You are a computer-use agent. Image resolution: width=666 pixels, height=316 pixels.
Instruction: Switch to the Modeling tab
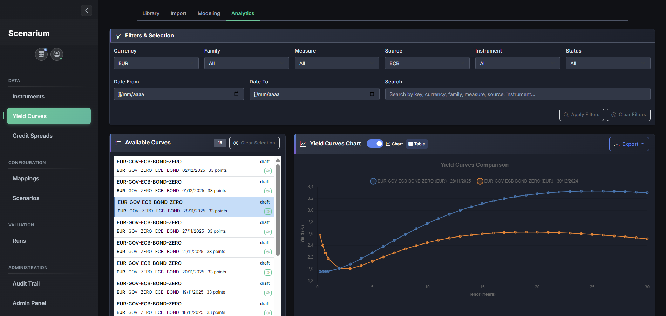[x=209, y=13]
